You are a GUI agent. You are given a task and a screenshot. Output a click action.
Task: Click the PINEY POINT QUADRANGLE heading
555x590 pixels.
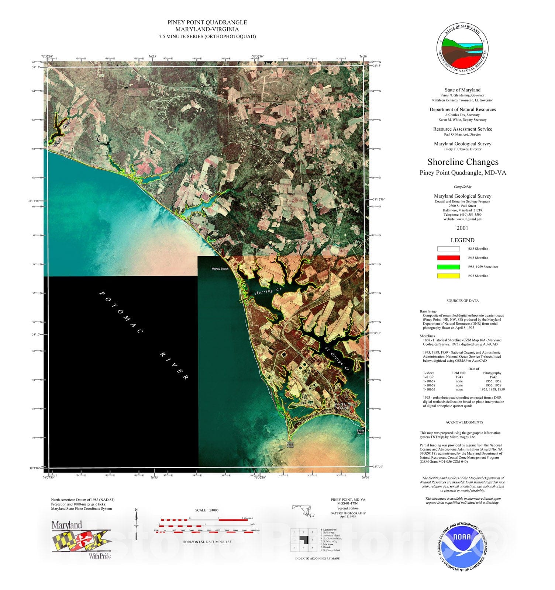pos(207,22)
